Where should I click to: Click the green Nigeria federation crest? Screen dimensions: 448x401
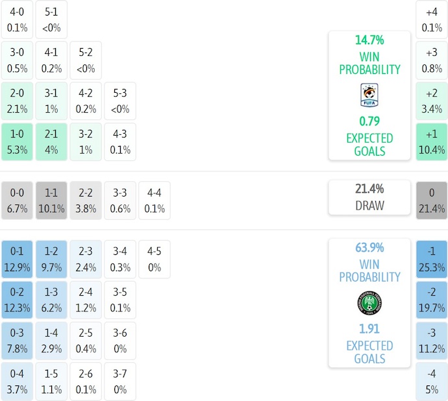[x=369, y=303]
